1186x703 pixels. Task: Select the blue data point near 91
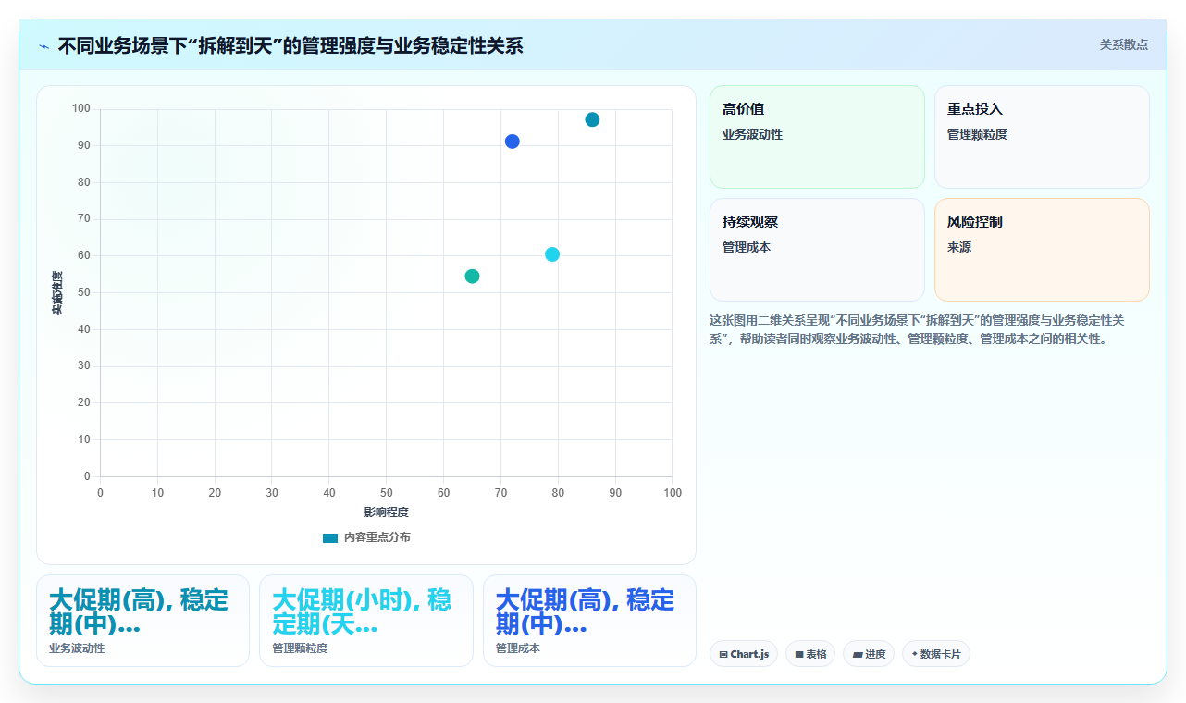[512, 142]
